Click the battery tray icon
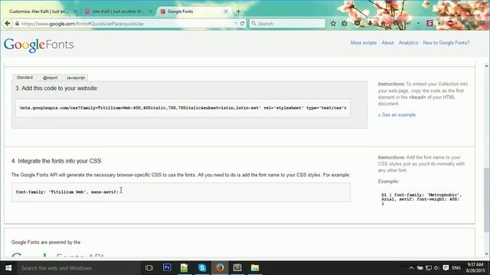490x275 pixels. tap(420, 268)
